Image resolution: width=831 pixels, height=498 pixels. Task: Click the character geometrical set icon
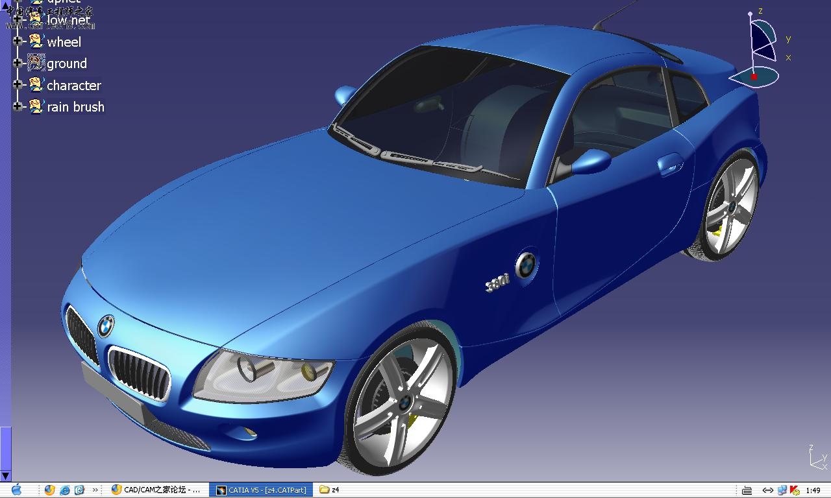click(x=36, y=85)
